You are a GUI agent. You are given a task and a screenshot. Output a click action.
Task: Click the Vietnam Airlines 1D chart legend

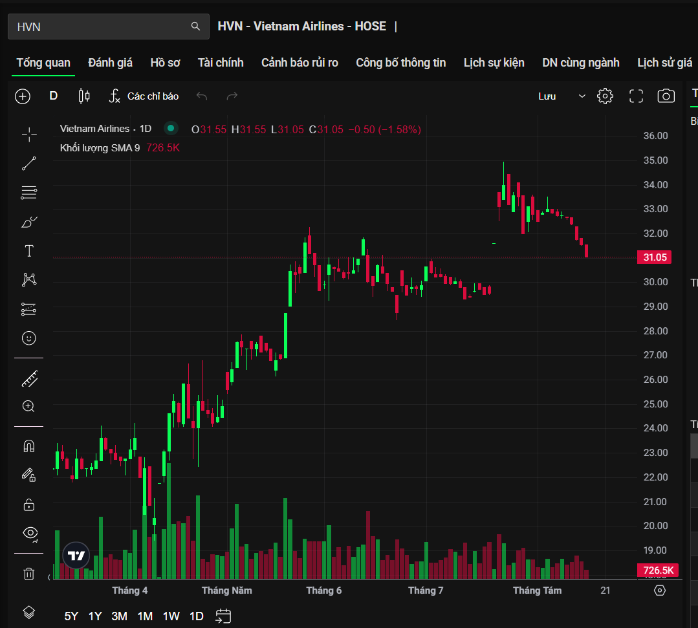(x=105, y=129)
